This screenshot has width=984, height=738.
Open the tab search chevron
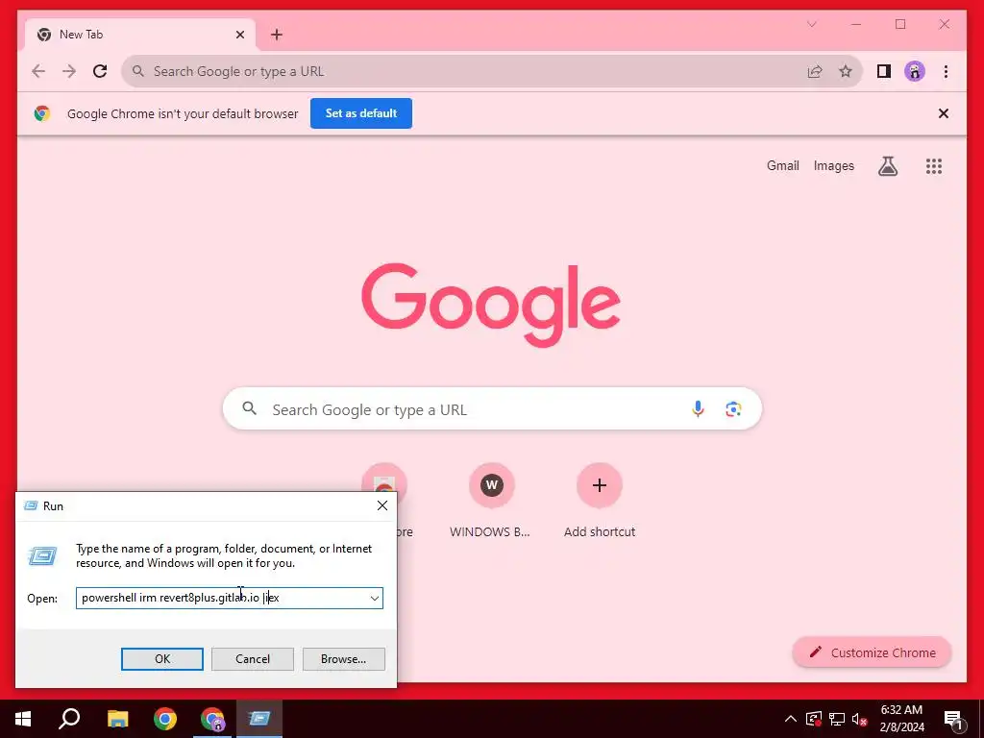[x=811, y=24]
